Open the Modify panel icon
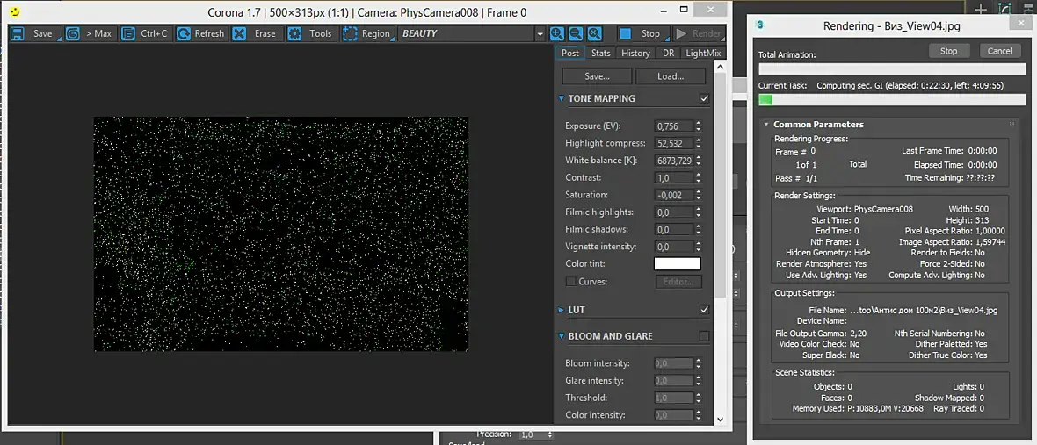The width and height of the screenshot is (1037, 445). click(x=1005, y=10)
